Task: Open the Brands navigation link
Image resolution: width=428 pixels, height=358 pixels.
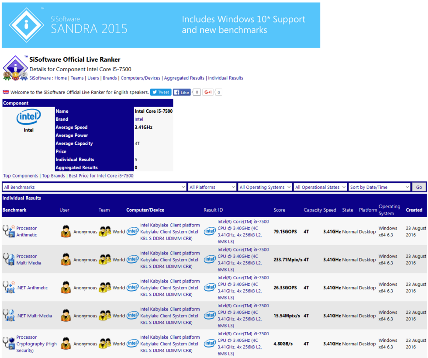Action: click(110, 78)
